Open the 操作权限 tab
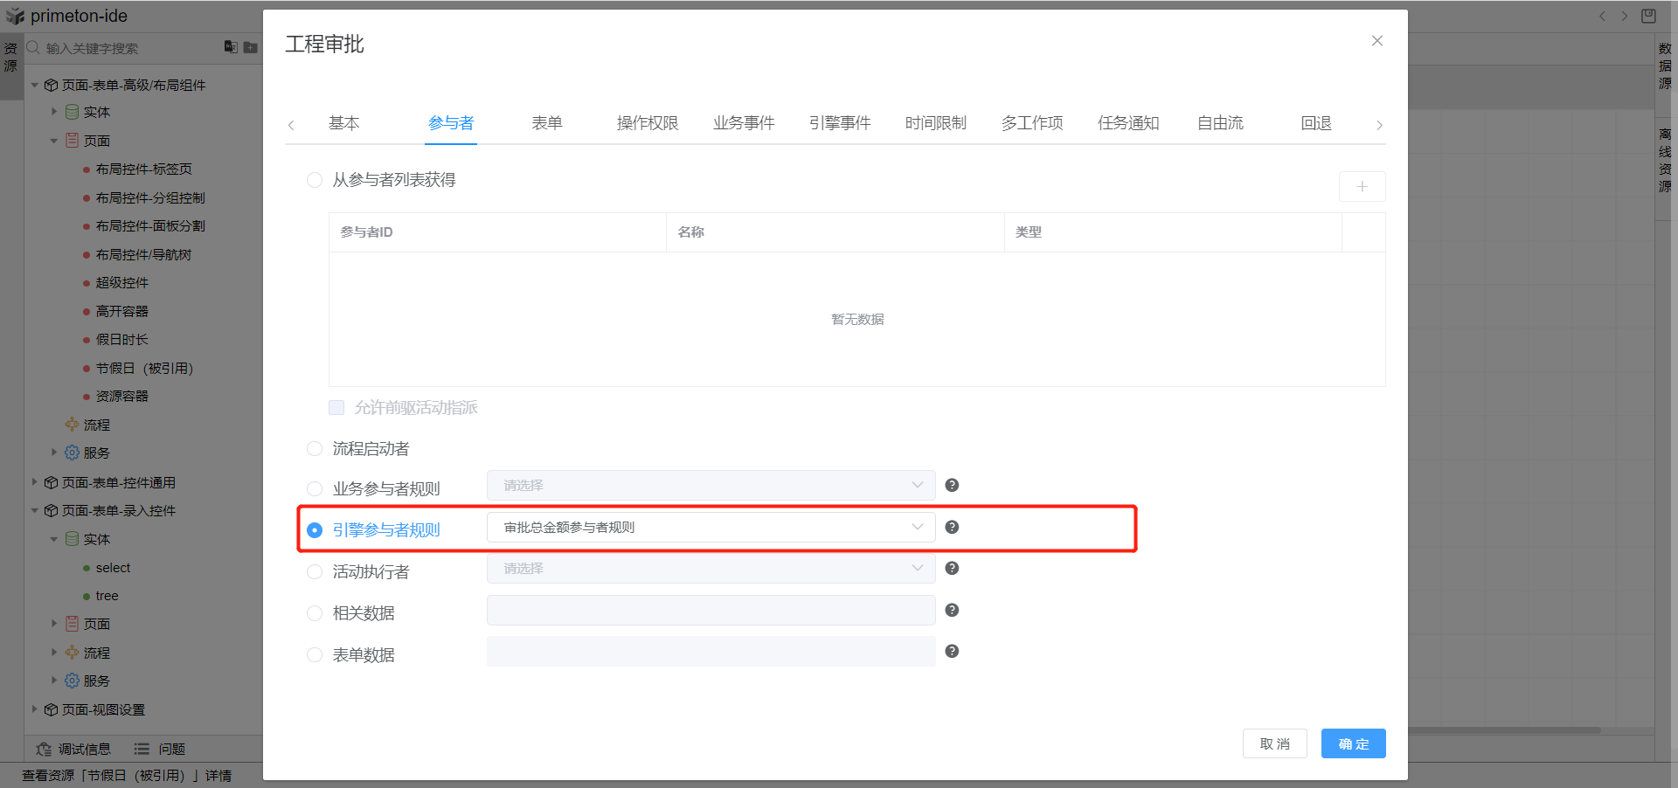The image size is (1678, 788). pos(647,123)
